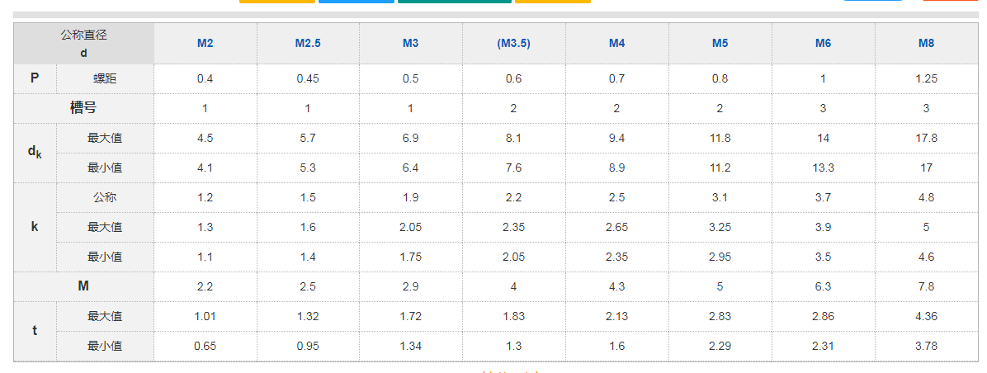Click the 槽号 row label

tap(83, 108)
